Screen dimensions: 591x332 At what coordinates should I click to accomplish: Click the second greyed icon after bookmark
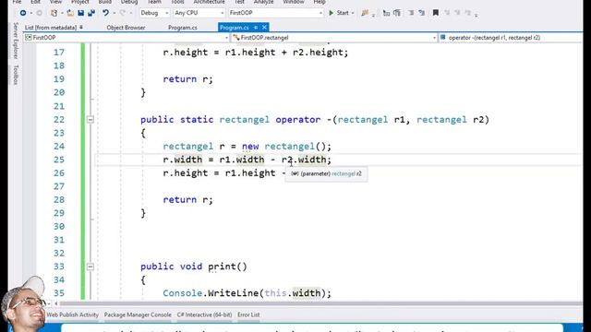pos(457,13)
